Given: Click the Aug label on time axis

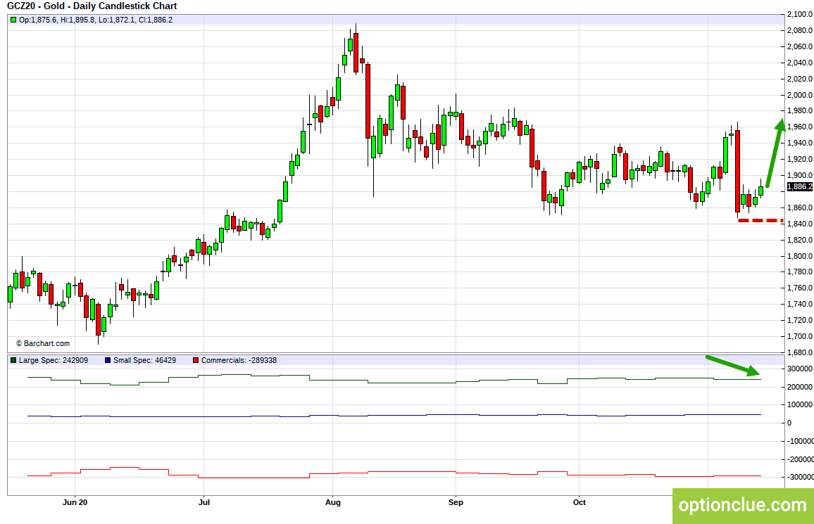Looking at the screenshot, I should 333,502.
